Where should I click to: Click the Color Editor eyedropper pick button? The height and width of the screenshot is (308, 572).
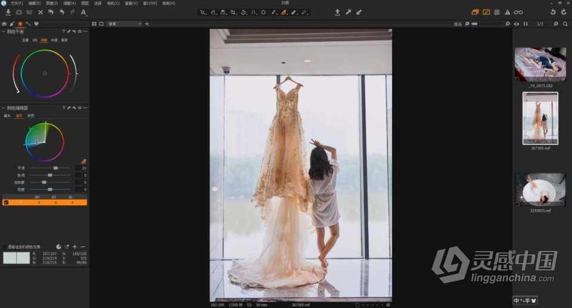[x=83, y=161]
